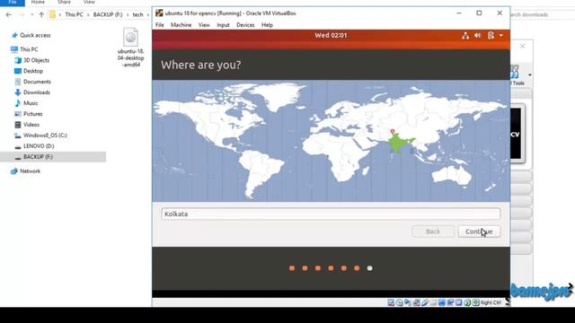Click display settings status icon
The image size is (575, 323).
pos(442,302)
